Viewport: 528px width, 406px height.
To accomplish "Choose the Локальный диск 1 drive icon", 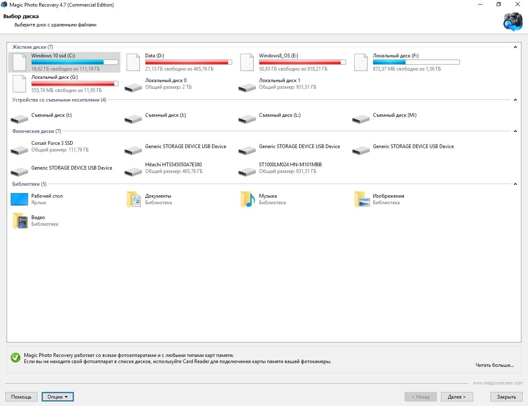I will tap(247, 87).
